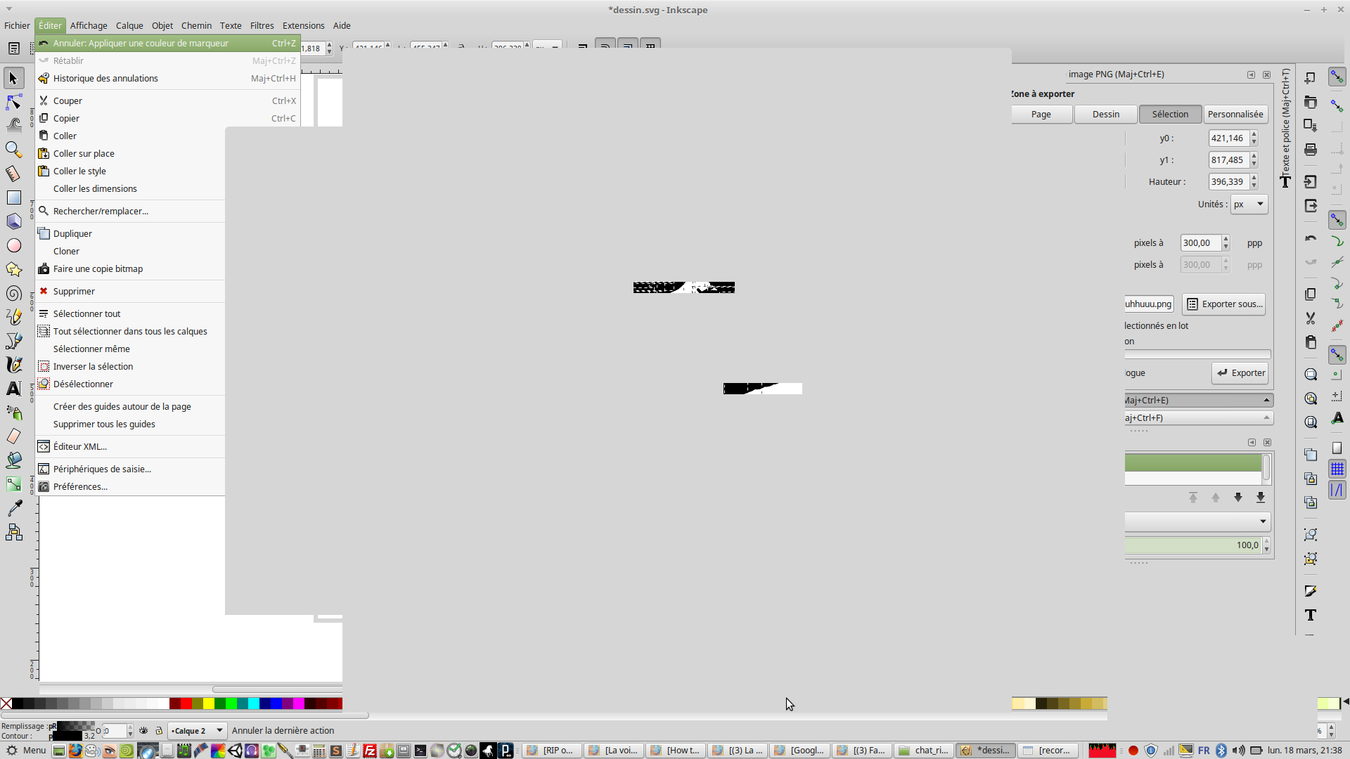Select the Circle/Ellipse tool
Image resolution: width=1350 pixels, height=759 pixels.
(x=13, y=245)
